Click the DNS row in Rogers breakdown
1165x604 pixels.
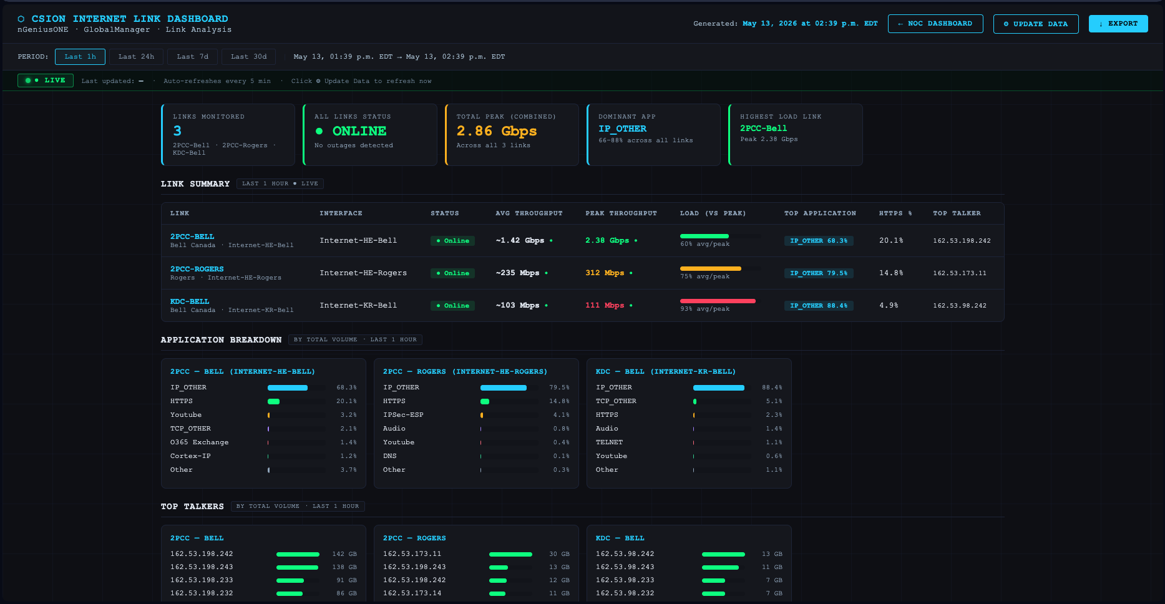[476, 456]
